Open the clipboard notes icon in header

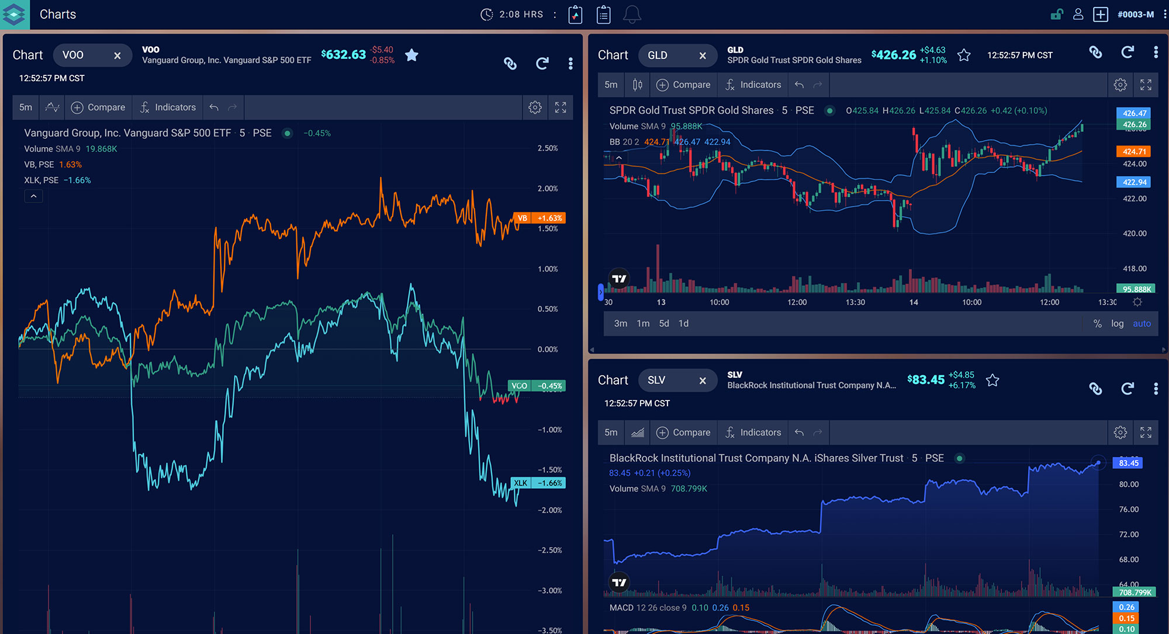coord(603,15)
